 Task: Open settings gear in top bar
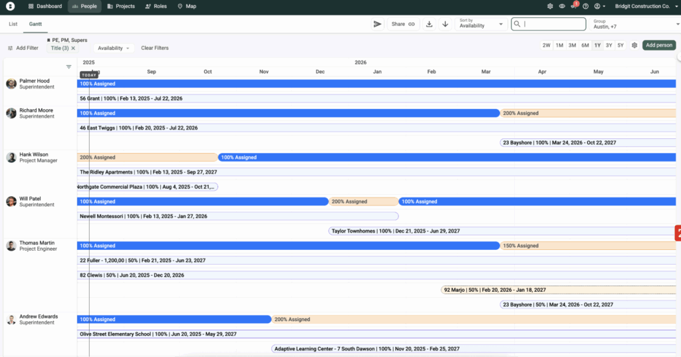550,6
